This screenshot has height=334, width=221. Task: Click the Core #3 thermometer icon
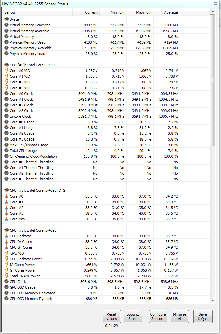(x=7, y=213)
